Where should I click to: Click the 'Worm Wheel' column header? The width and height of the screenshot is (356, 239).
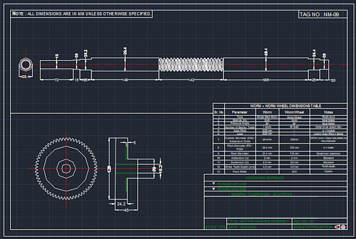[x=294, y=112]
